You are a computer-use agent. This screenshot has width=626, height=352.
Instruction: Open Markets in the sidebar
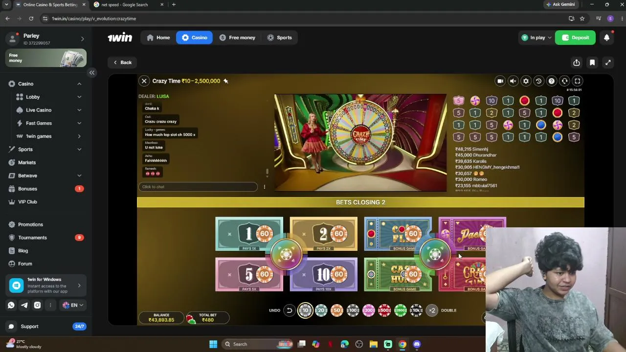tap(46, 162)
